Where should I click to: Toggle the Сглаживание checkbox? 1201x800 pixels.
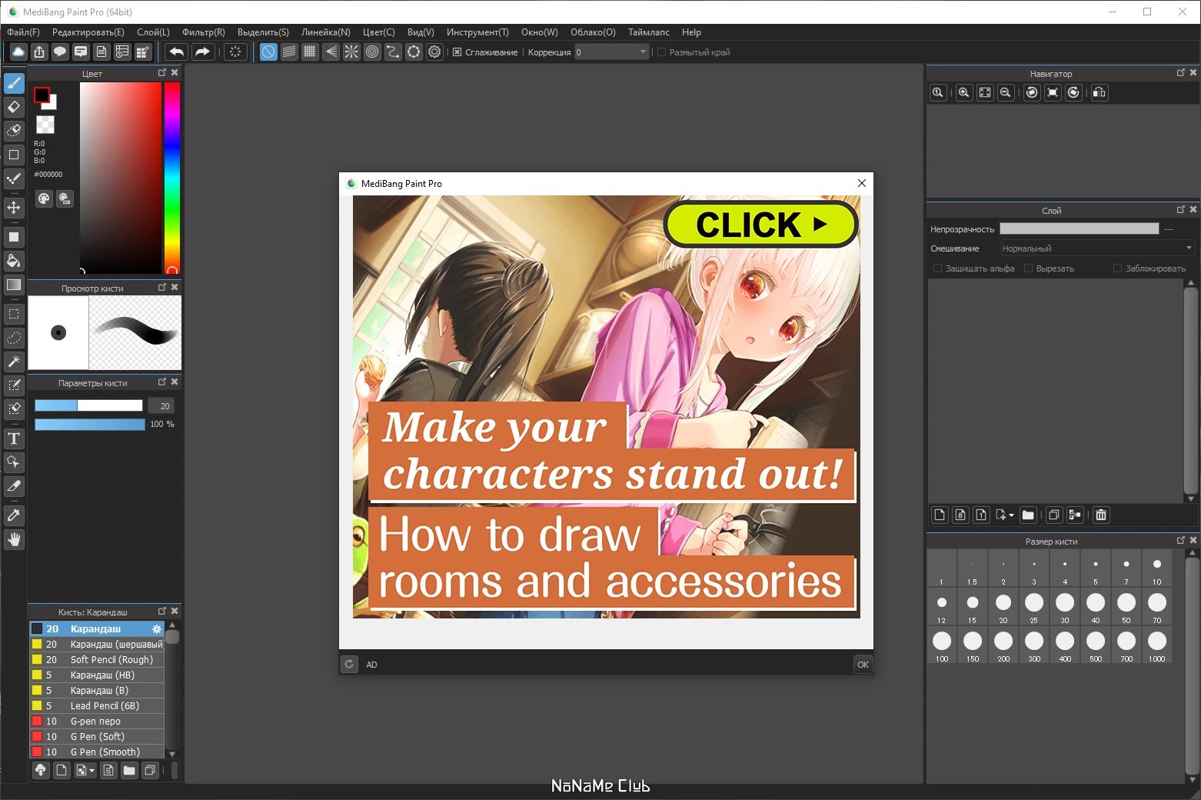pos(457,52)
